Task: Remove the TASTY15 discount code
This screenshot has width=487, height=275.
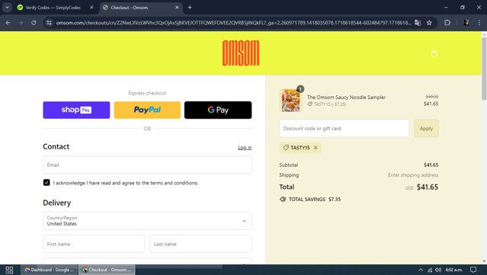Action: pos(316,148)
